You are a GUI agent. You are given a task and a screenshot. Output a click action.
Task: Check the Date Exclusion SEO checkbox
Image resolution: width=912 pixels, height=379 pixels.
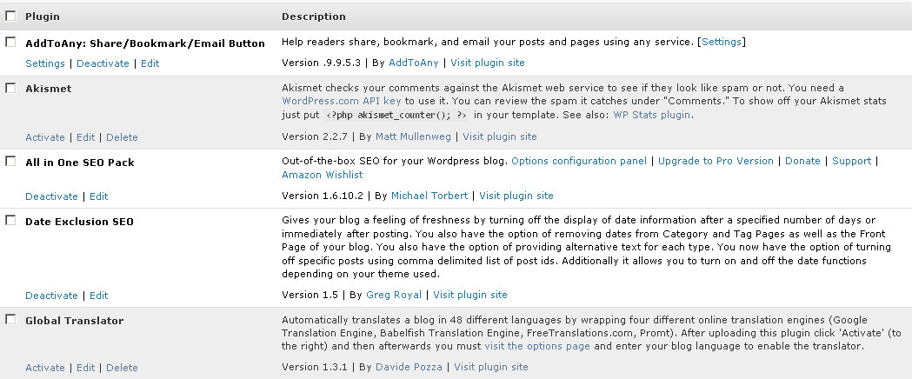[x=10, y=221]
